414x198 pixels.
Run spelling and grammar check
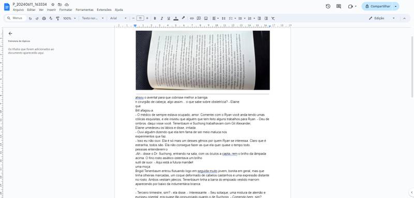pyautogui.click(x=51, y=18)
